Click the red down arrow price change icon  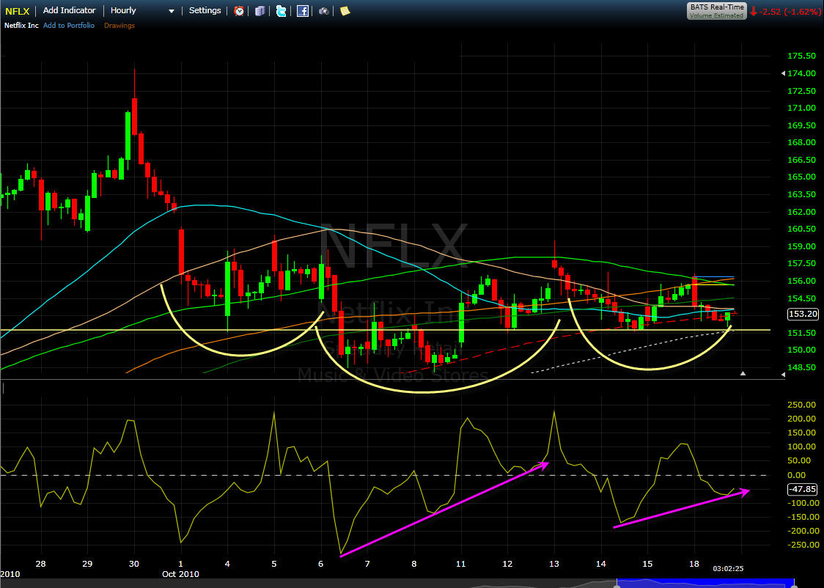pos(754,11)
